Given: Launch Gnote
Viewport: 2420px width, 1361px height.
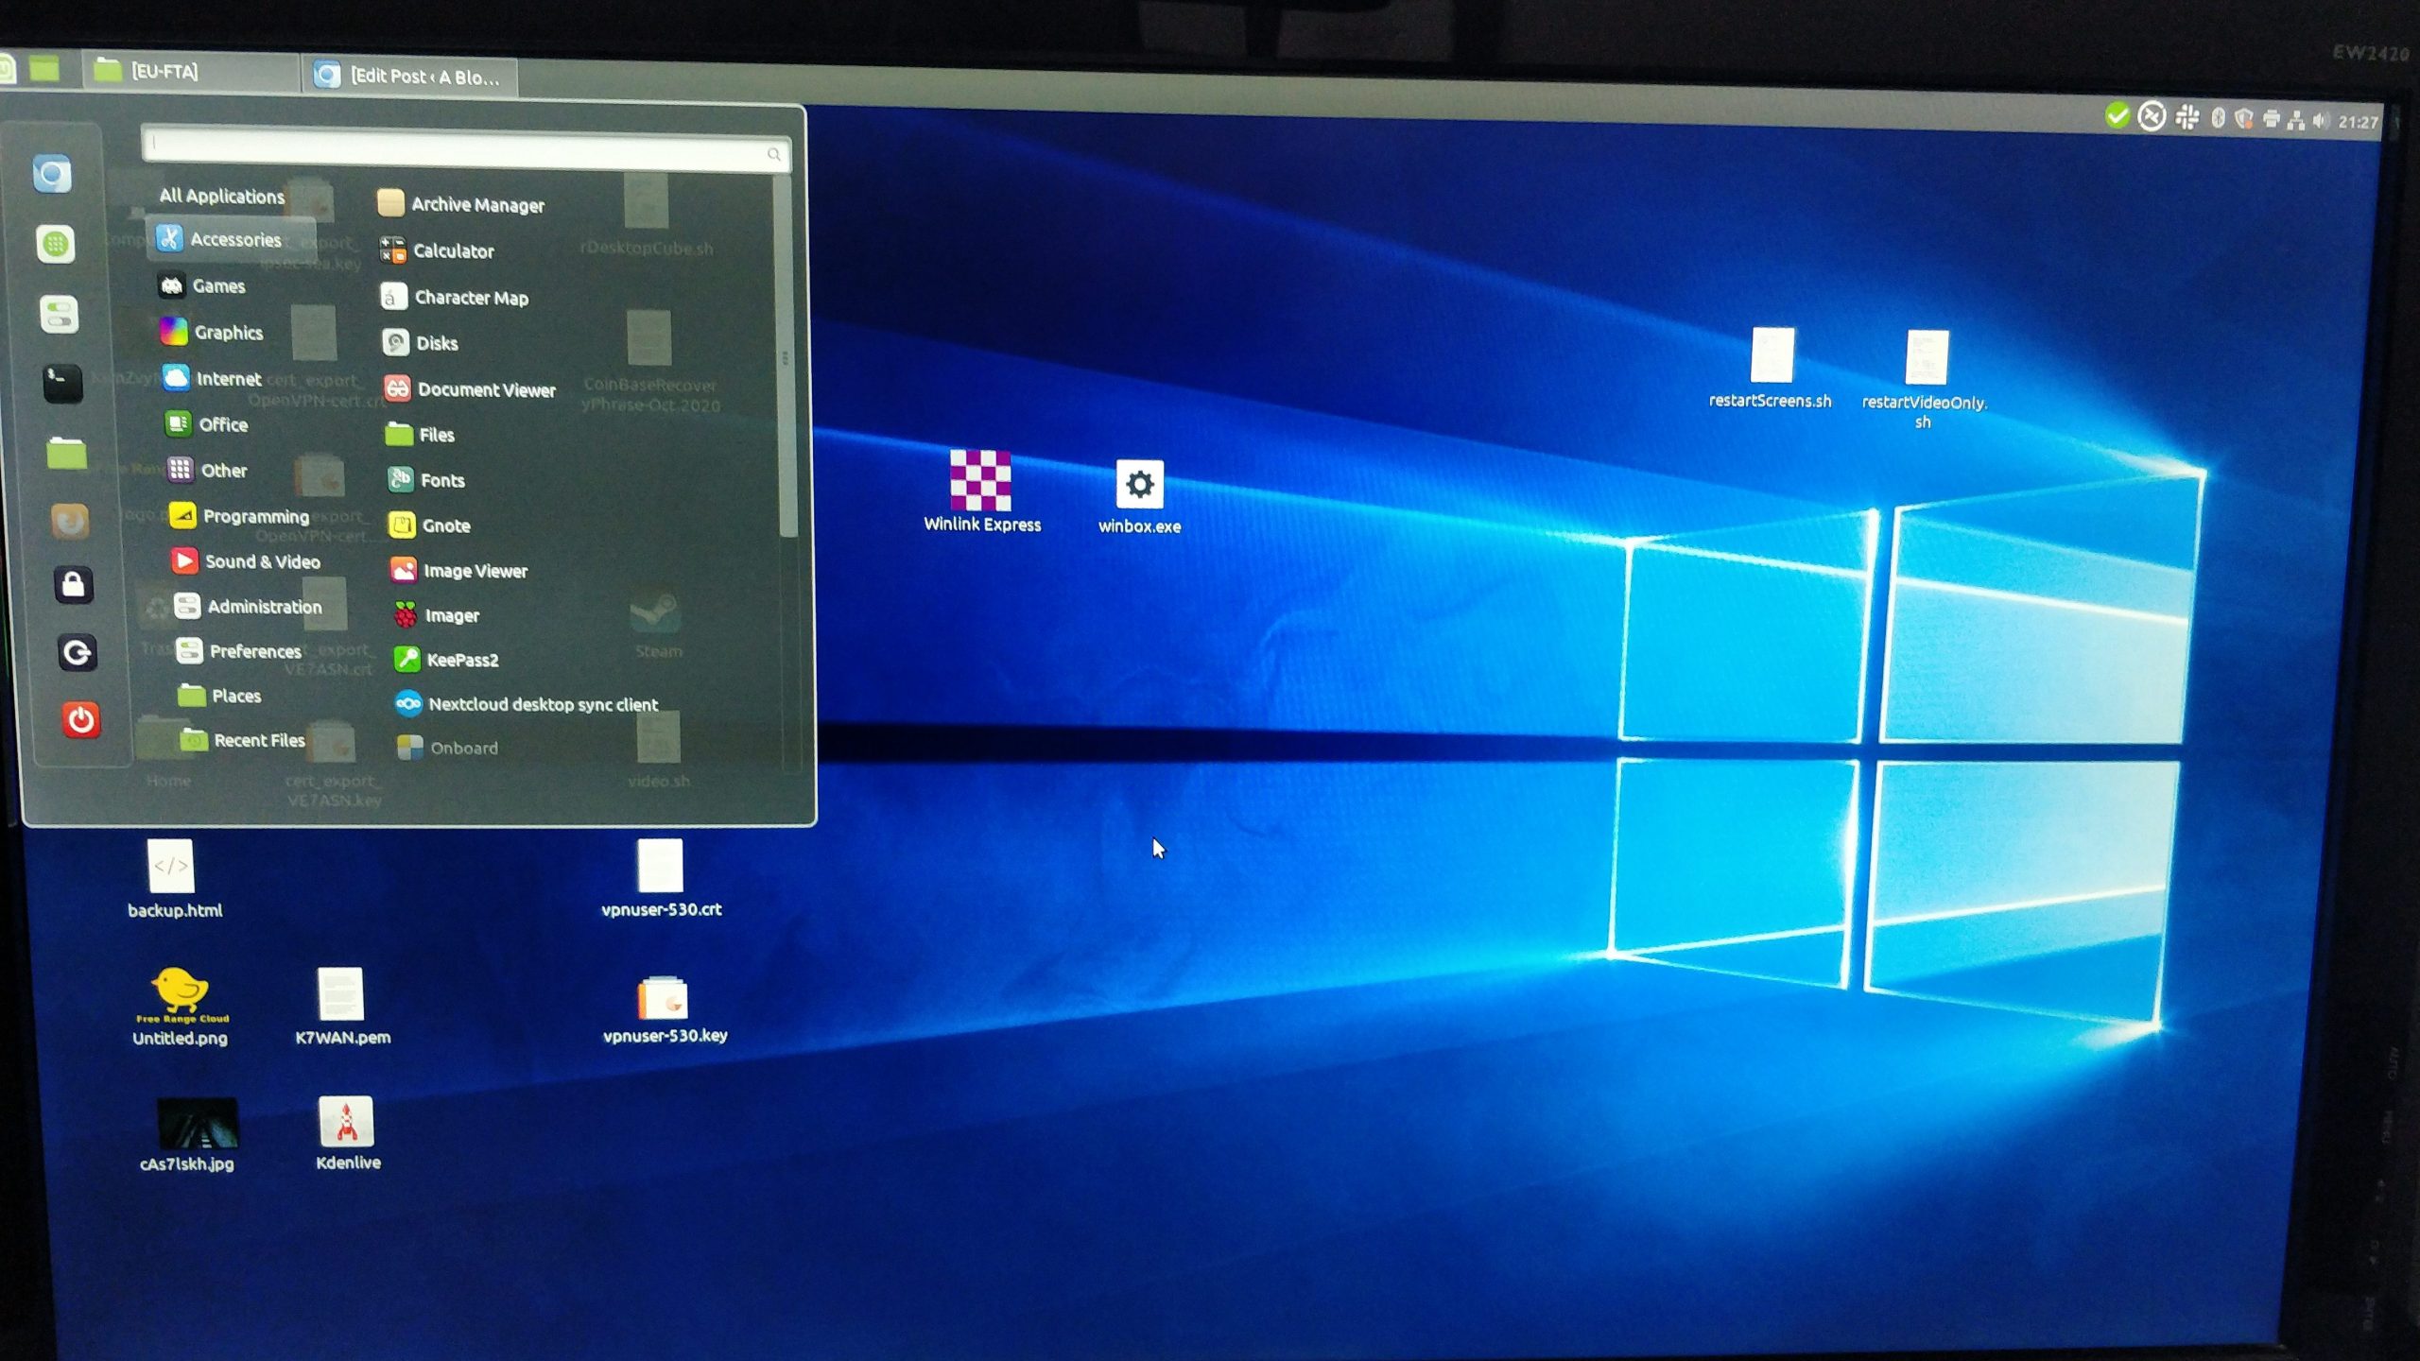Looking at the screenshot, I should click(x=429, y=525).
